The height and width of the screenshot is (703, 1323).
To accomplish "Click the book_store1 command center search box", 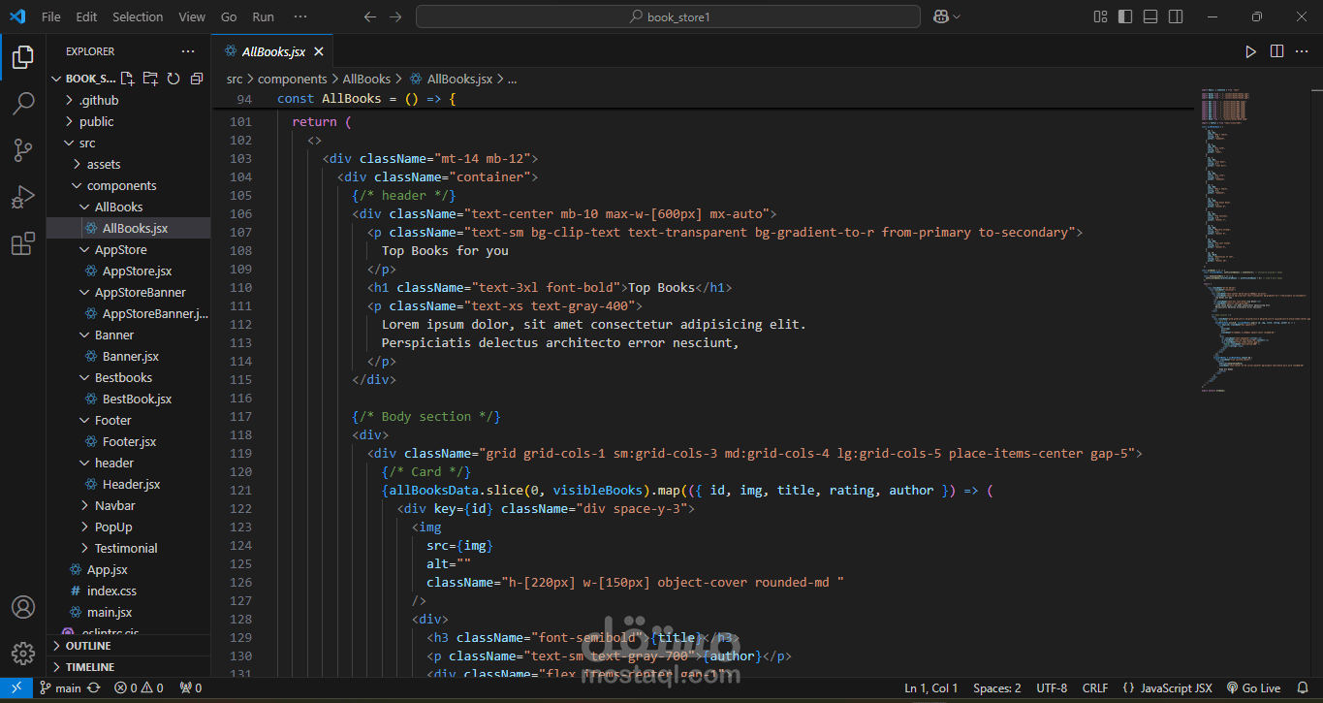I will tap(668, 16).
